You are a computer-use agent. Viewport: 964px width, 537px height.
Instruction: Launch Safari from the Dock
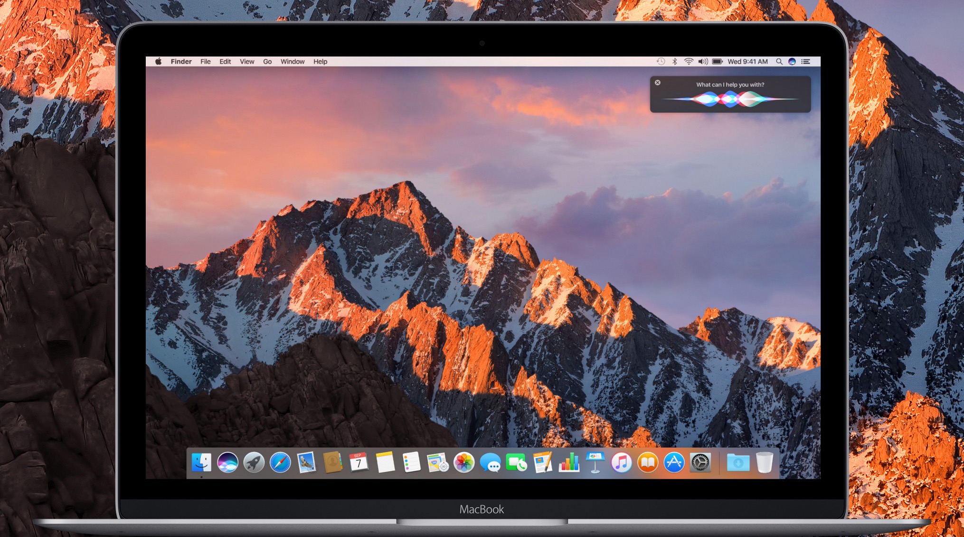pos(280,463)
